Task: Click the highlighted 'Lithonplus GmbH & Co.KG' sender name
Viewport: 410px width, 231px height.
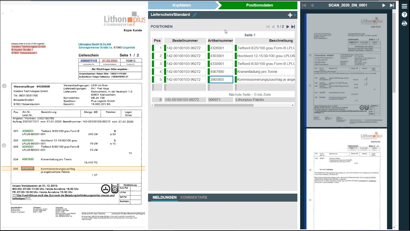Action: tap(95, 44)
